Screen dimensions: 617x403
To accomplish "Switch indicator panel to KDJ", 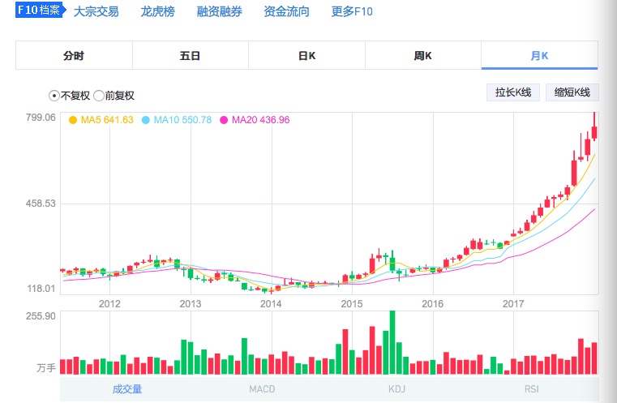I will tap(396, 389).
